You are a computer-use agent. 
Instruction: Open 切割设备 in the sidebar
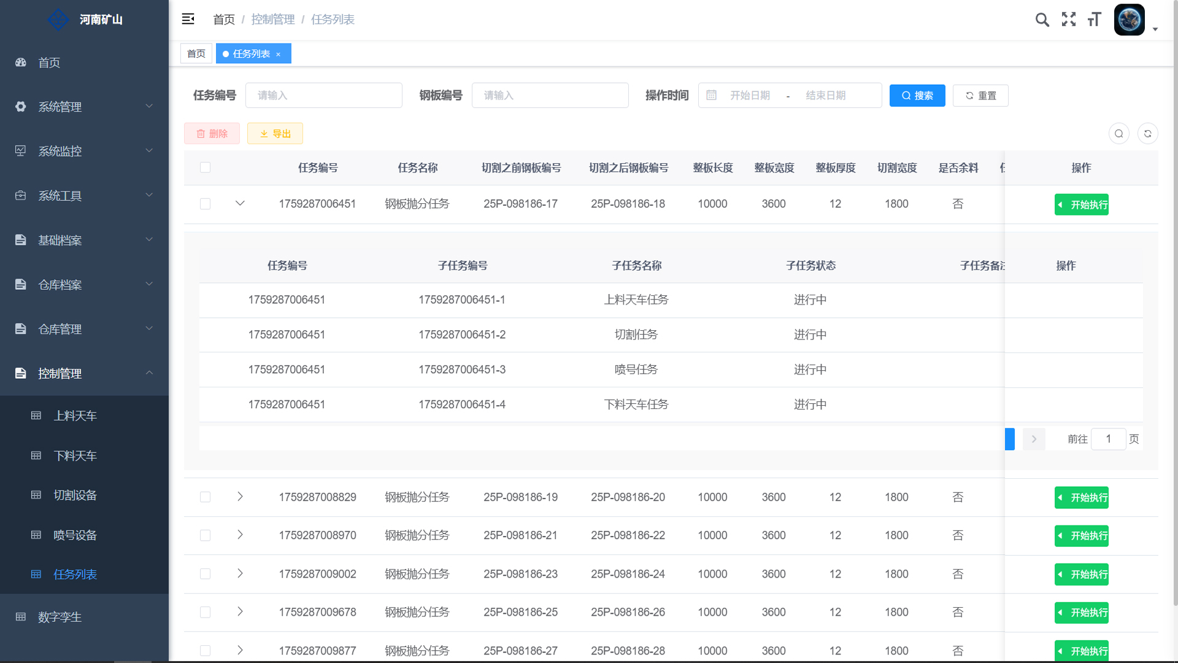pyautogui.click(x=75, y=495)
